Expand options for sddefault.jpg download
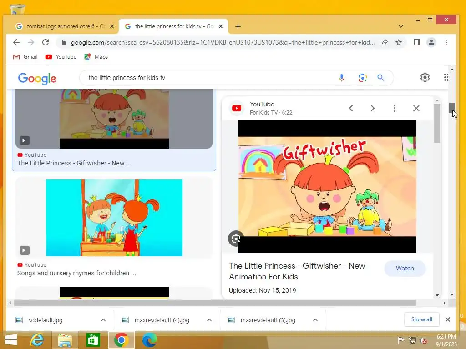Viewport: 466px width, 349px height. tap(103, 320)
